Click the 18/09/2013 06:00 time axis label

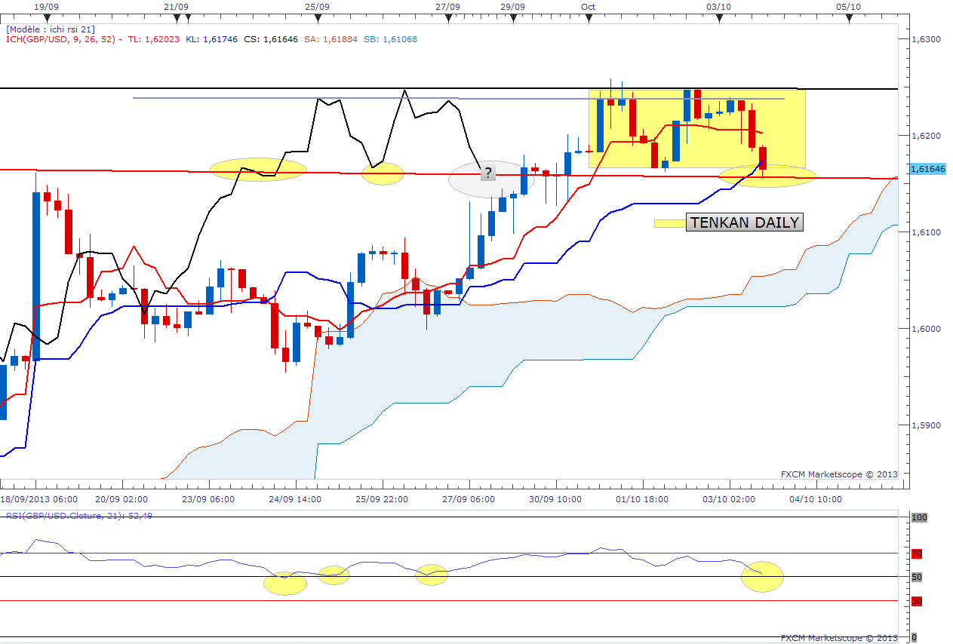pos(38,499)
